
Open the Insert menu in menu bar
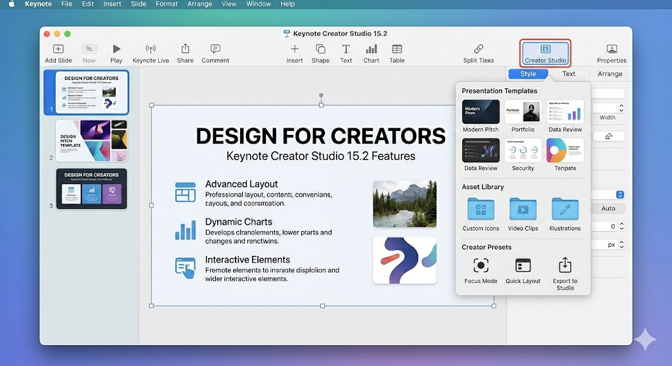click(x=112, y=4)
